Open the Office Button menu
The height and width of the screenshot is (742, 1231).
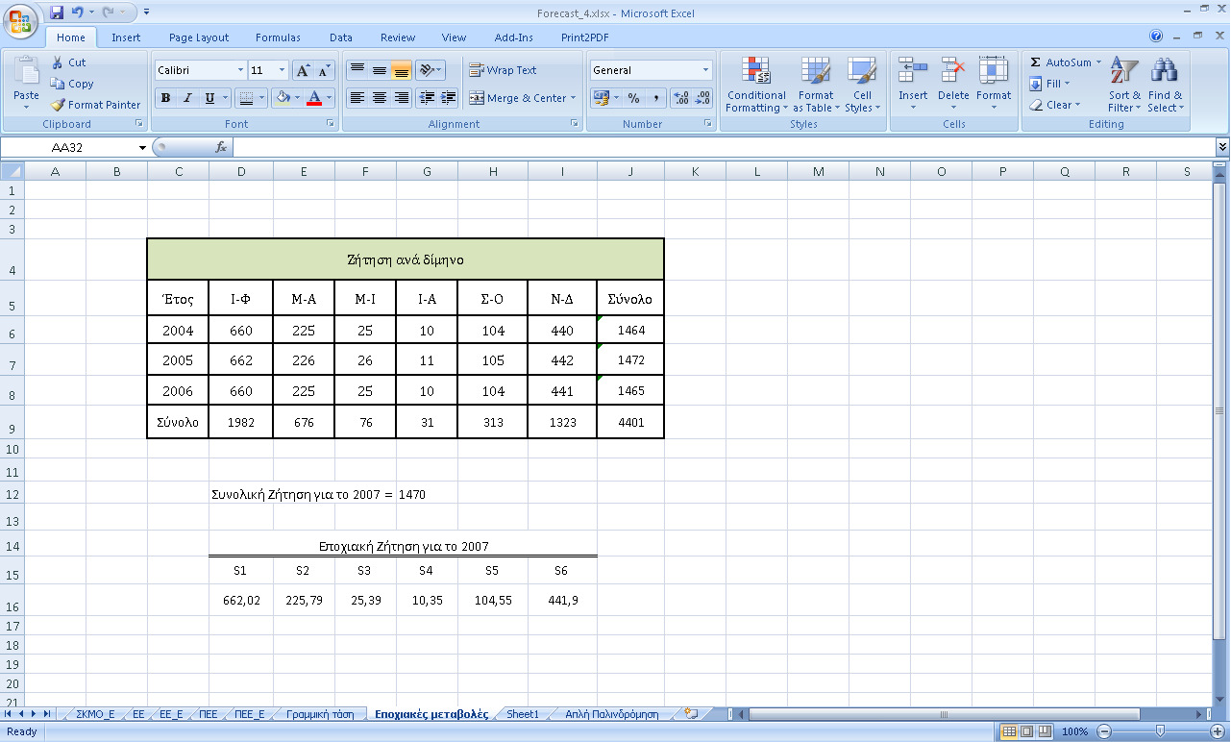21,19
